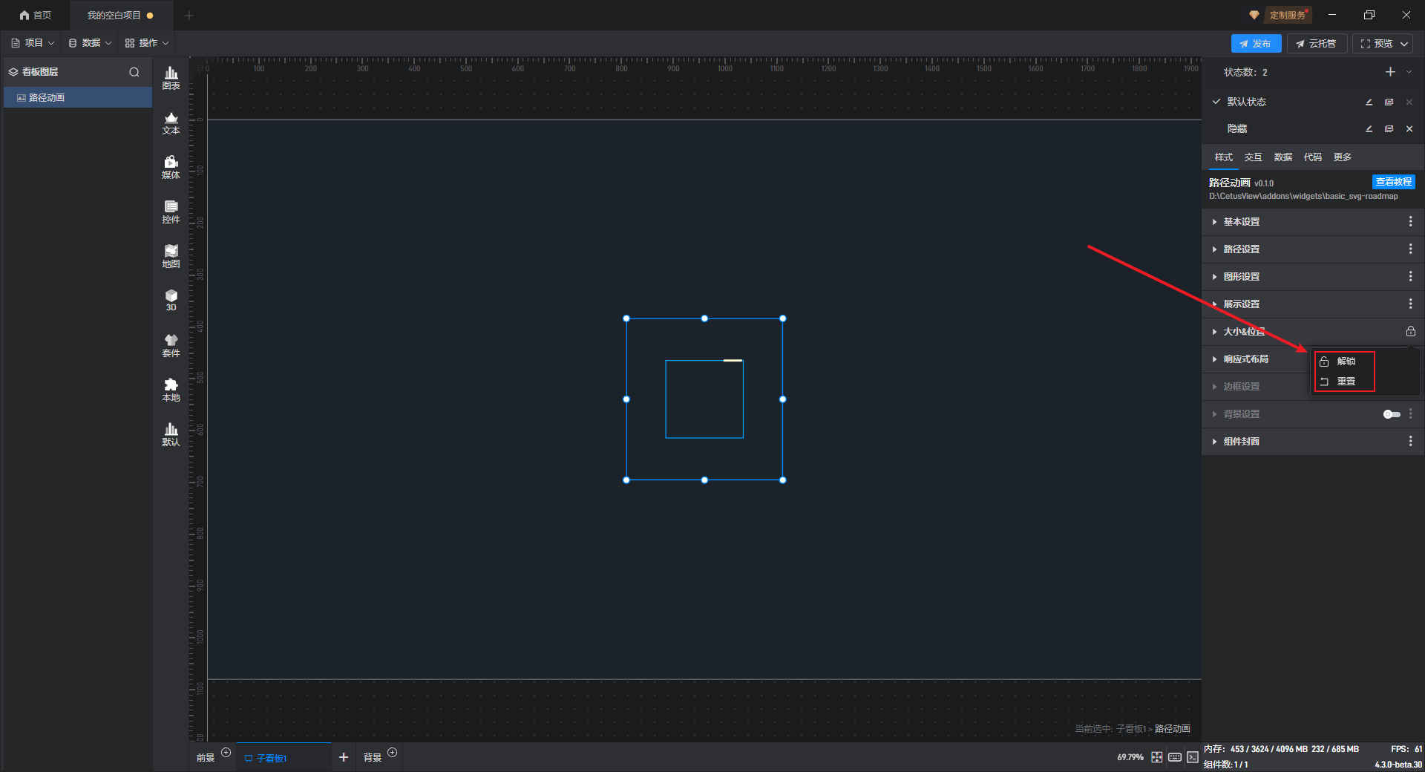
Task: Open the 数据 menu in top menu bar
Action: (90, 43)
